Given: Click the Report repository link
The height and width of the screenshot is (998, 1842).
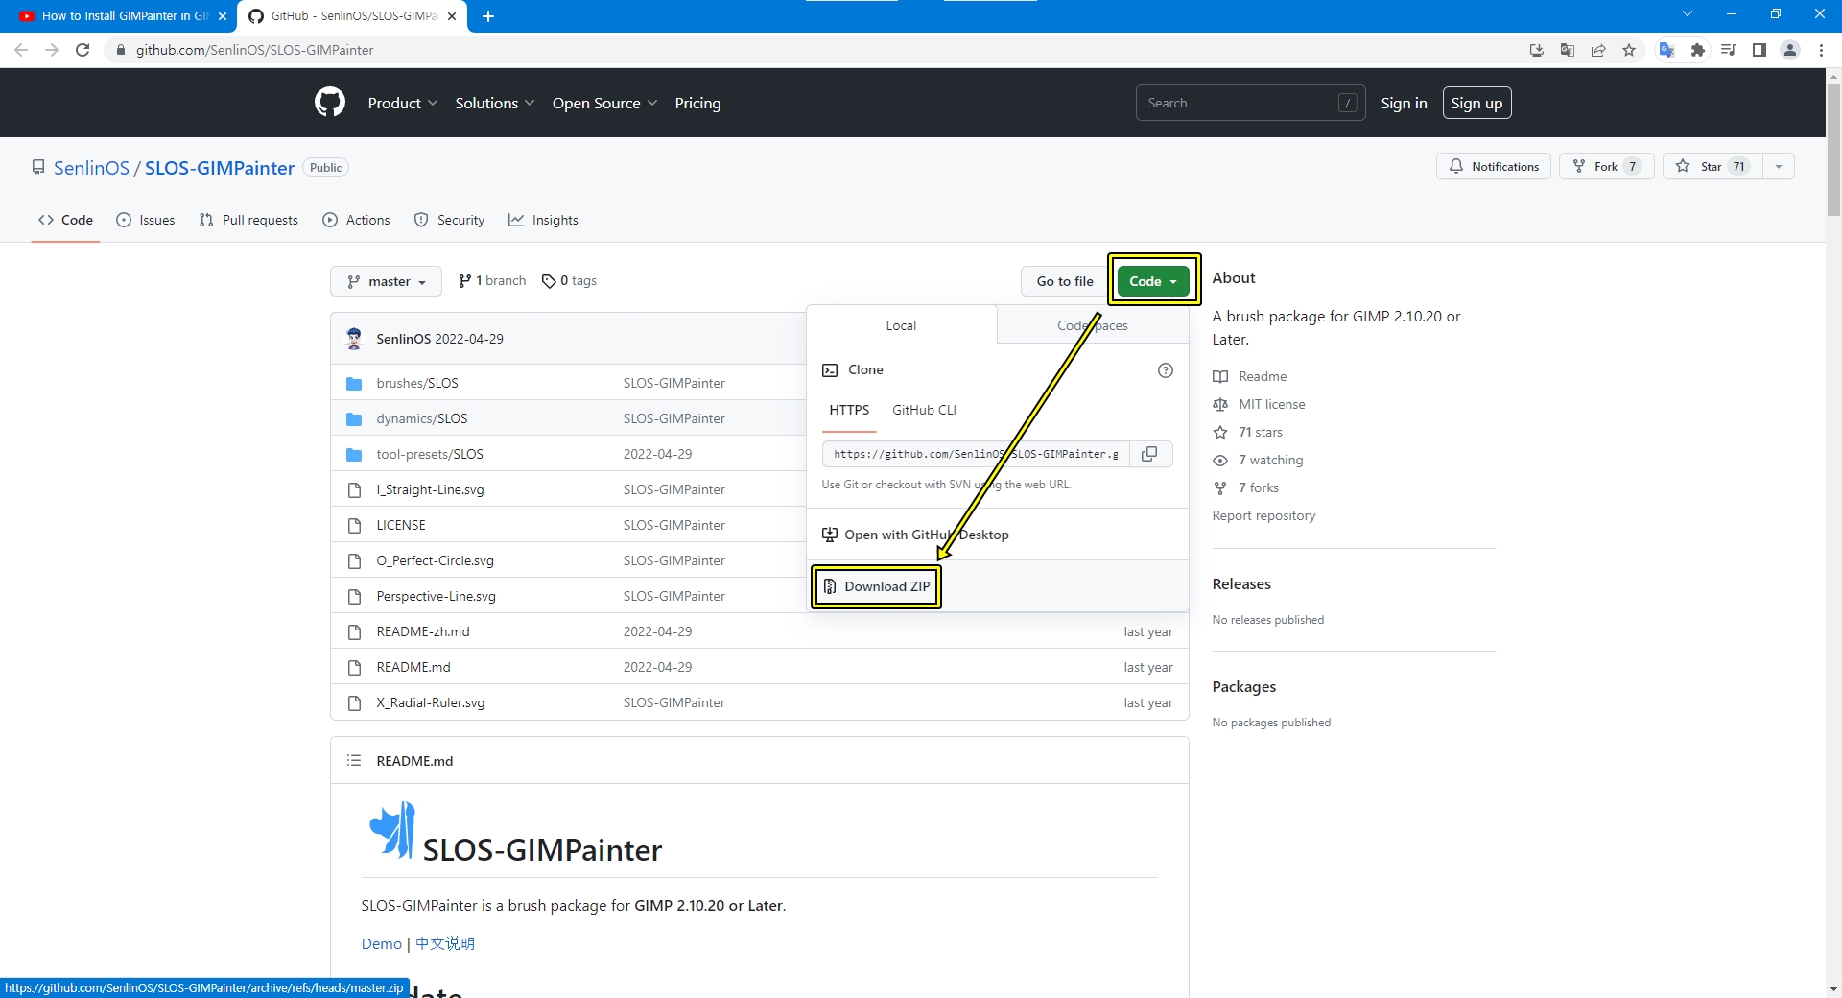Looking at the screenshot, I should (1263, 515).
